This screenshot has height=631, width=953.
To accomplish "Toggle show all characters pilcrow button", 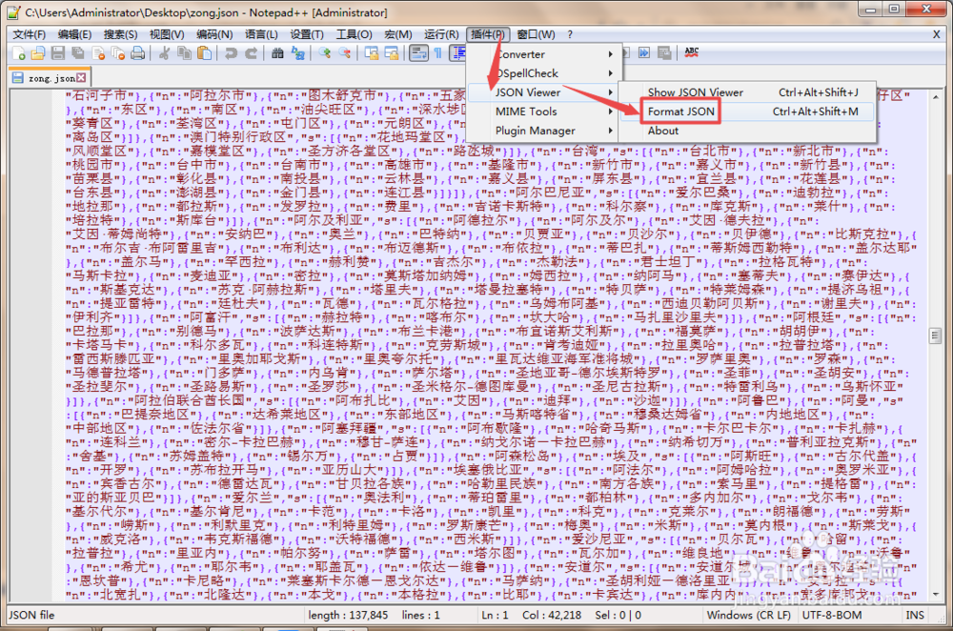I will coord(437,53).
